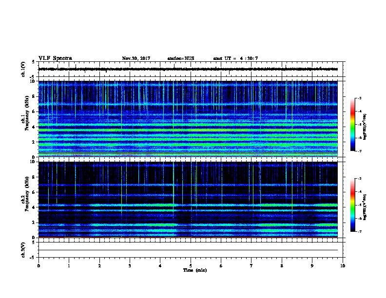Click the 'Time (min)' axis label
This screenshot has width=386, height=298.
pyautogui.click(x=195, y=270)
